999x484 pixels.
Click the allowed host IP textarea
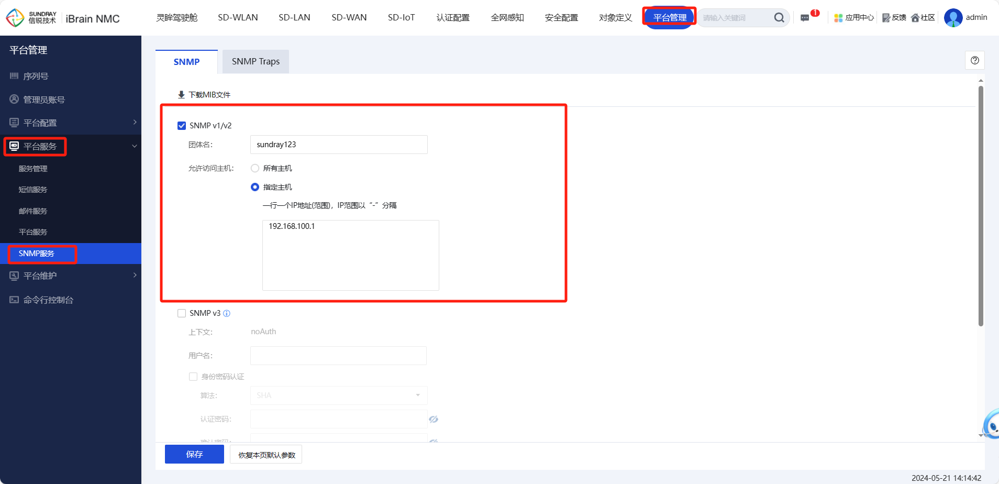351,255
